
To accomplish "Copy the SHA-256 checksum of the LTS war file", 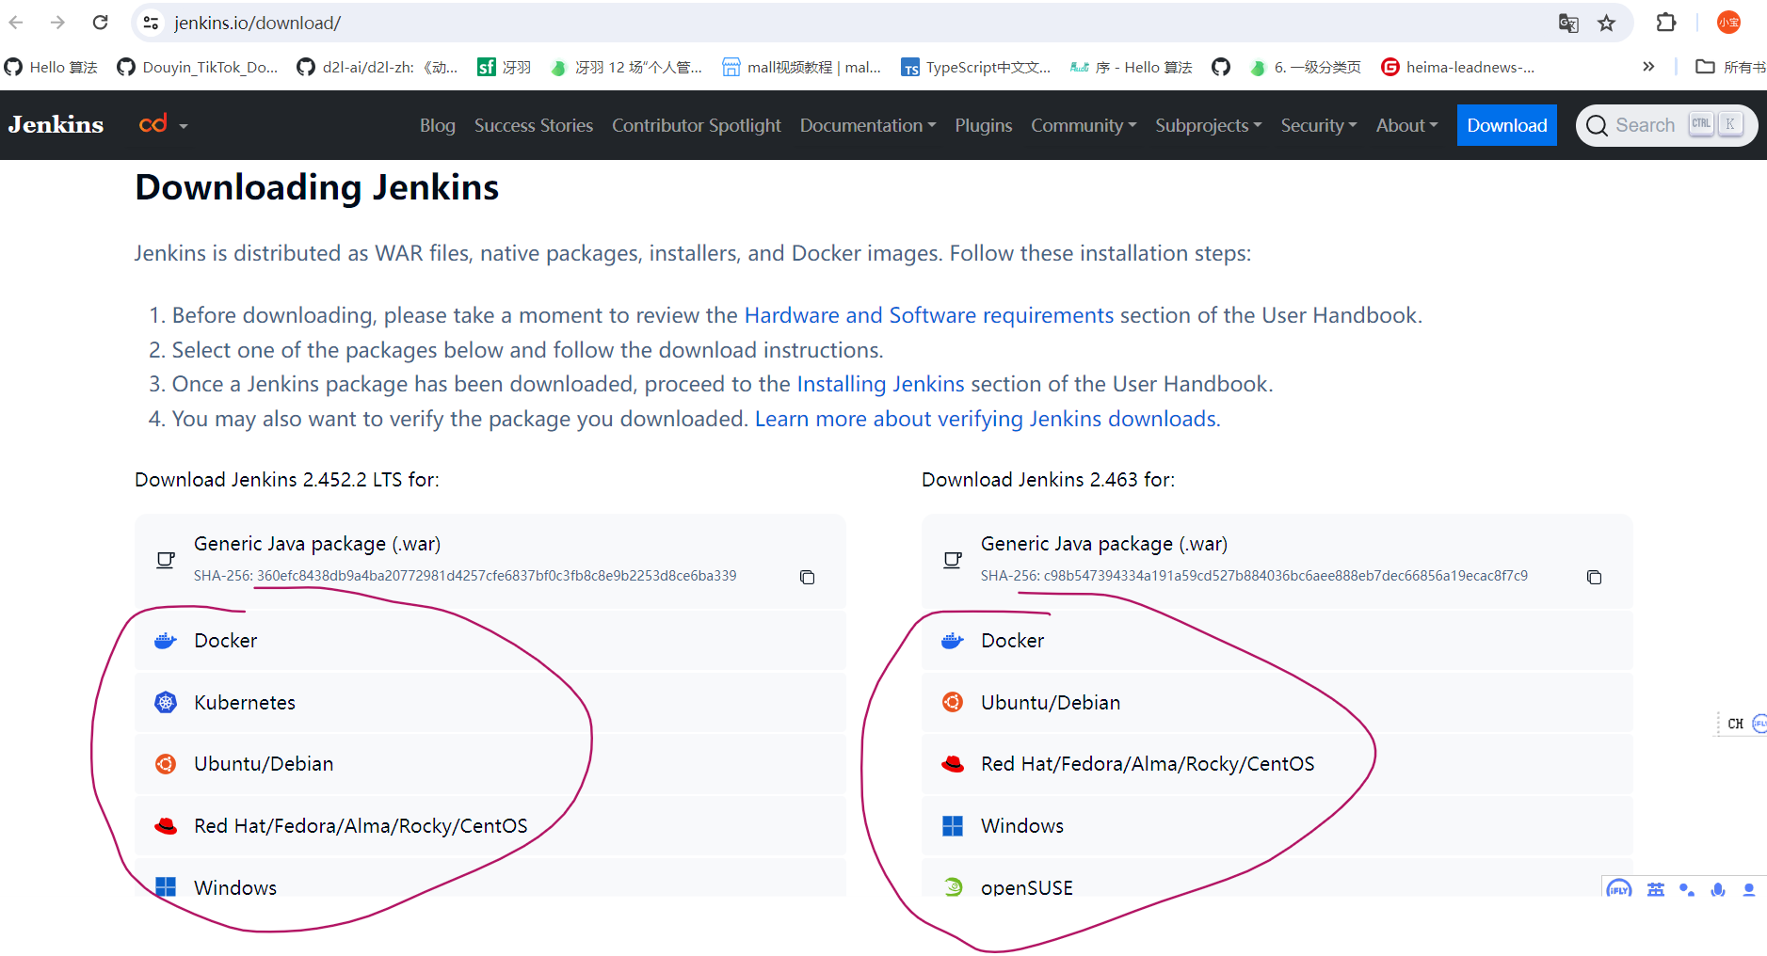I will coord(807,577).
